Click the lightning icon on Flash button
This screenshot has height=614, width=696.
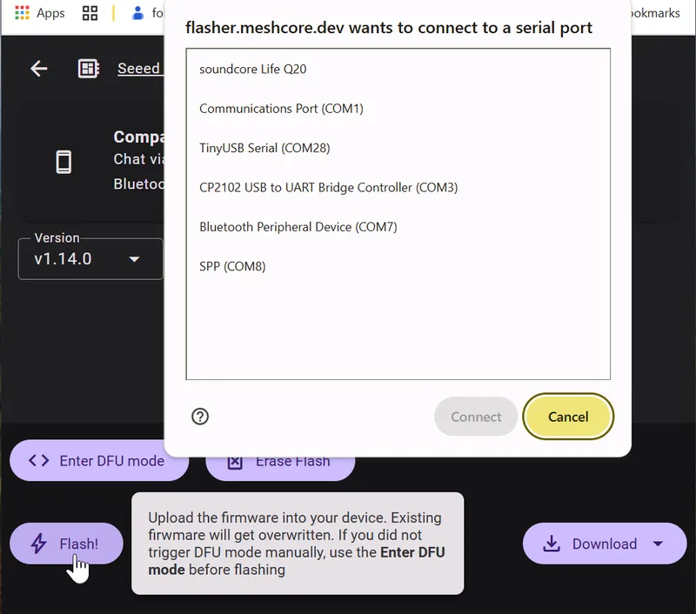coord(37,543)
